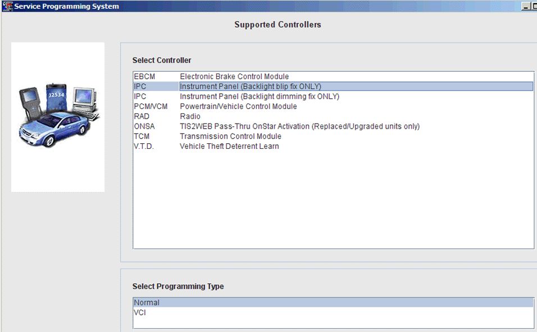
Task: Choose TCM Transmission Control Module
Action: [230, 137]
